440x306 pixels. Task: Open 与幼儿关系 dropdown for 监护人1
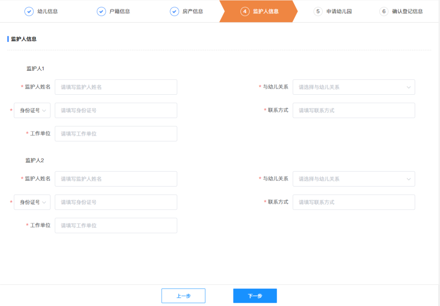click(x=353, y=87)
